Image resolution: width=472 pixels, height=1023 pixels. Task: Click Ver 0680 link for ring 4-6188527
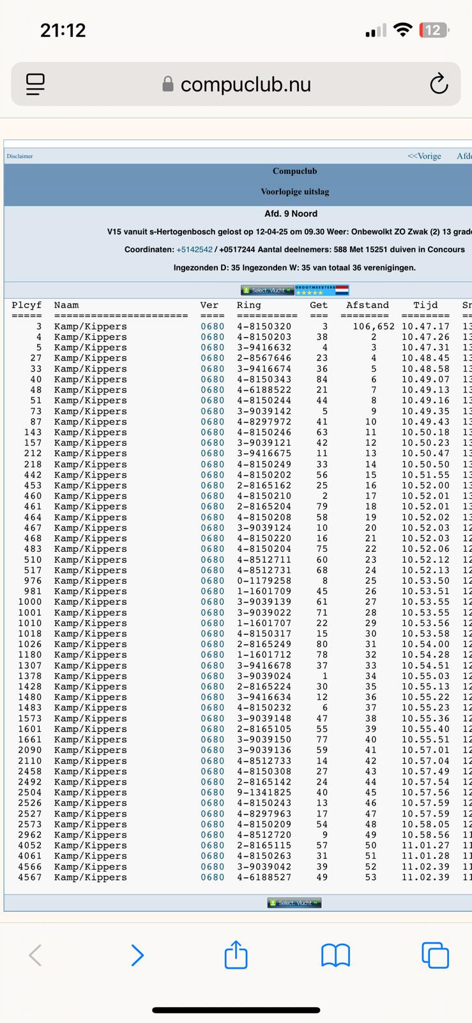[212, 877]
